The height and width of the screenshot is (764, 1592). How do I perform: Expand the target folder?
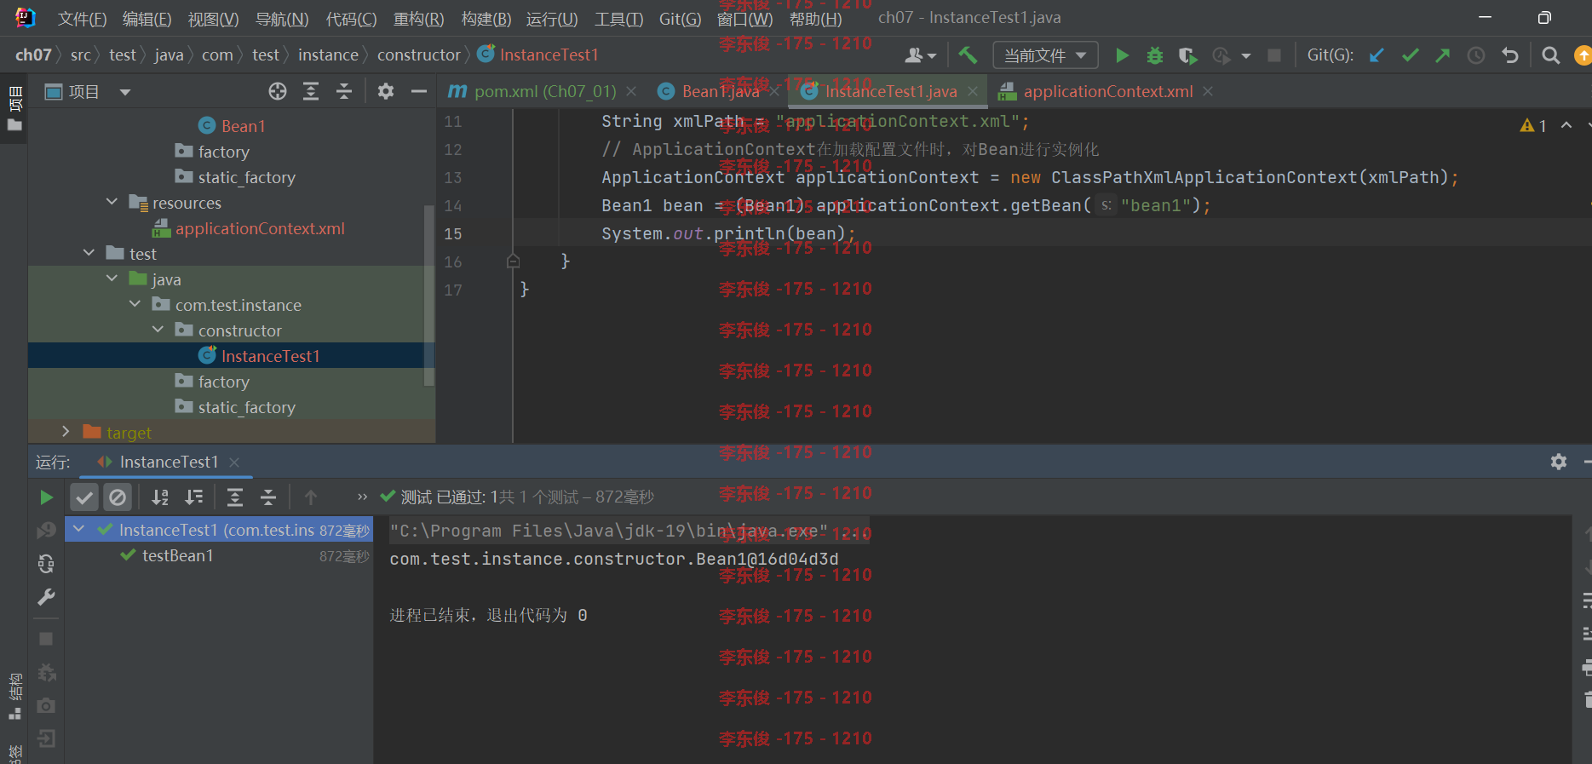click(66, 432)
